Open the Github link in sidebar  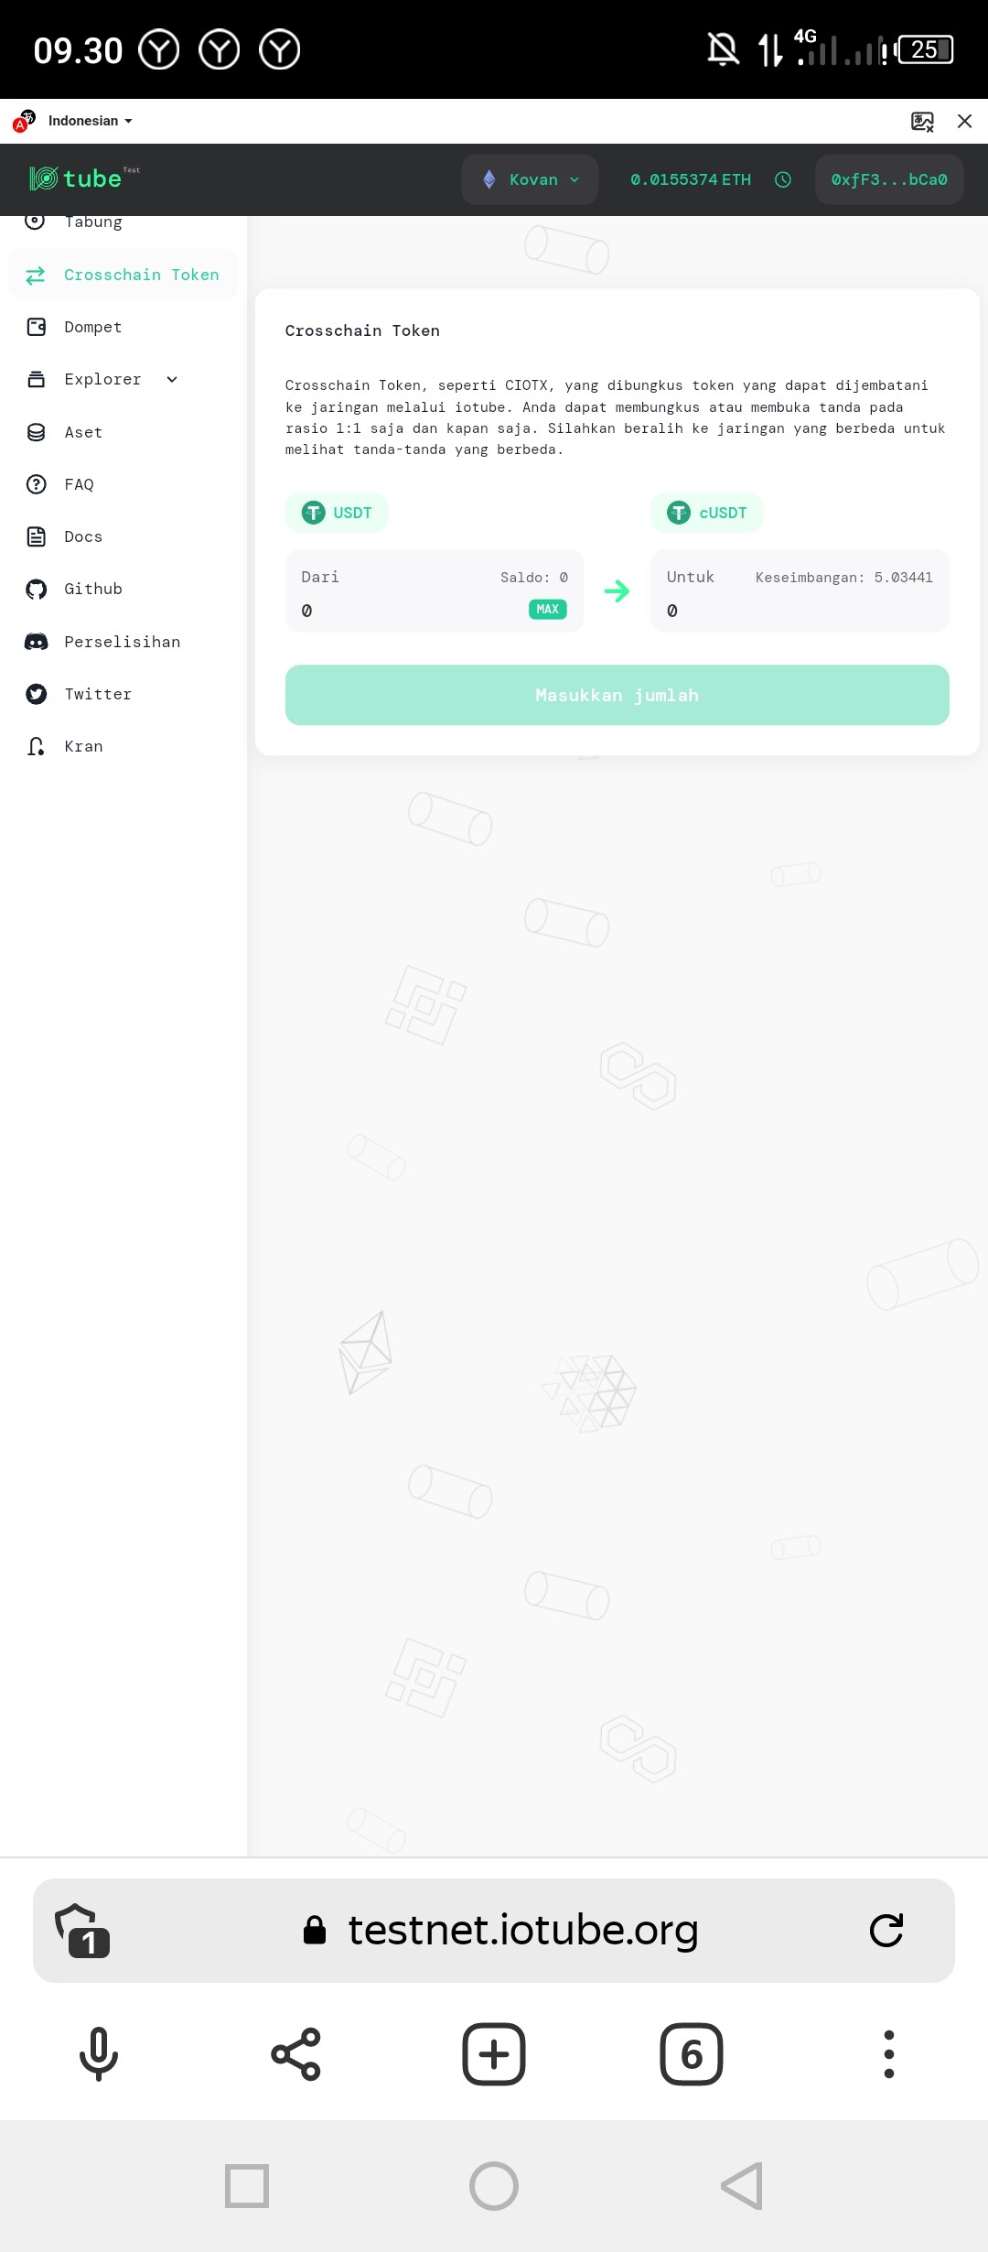92,589
